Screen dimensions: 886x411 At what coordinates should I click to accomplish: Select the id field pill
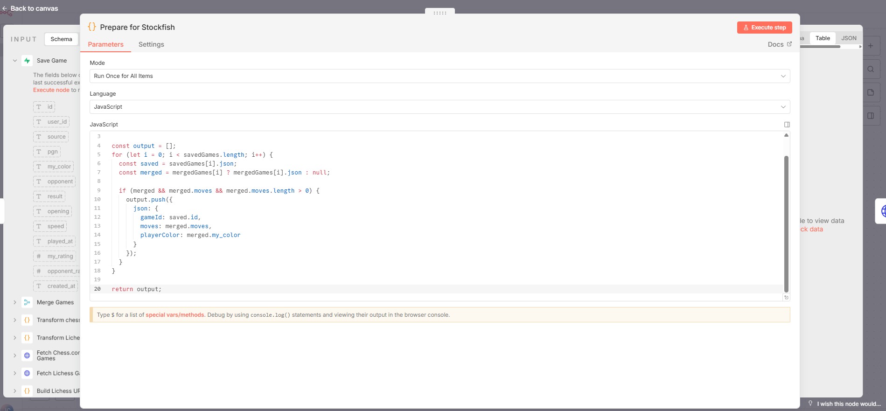[44, 107]
